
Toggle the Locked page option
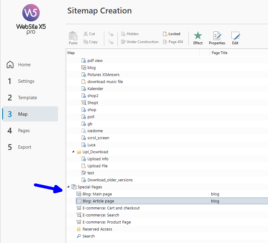click(x=171, y=34)
